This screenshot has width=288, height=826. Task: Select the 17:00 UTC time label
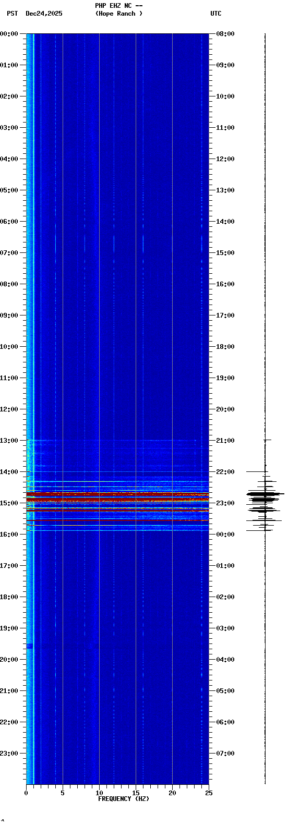[x=225, y=315]
